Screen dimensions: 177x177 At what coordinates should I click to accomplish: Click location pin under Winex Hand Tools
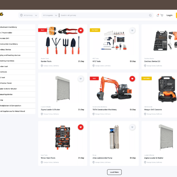(42, 162)
